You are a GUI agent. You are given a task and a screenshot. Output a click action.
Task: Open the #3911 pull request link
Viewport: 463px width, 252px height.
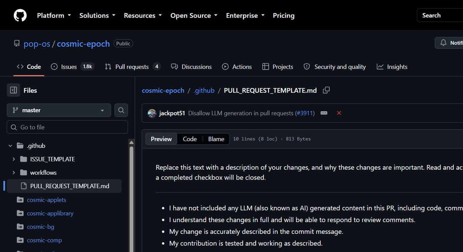tap(305, 113)
